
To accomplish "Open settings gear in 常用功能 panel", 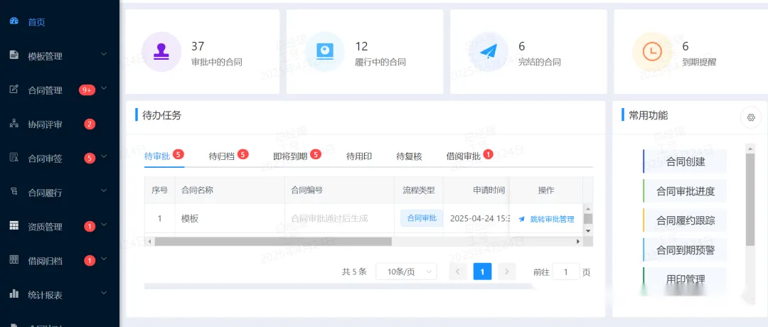I will (750, 117).
